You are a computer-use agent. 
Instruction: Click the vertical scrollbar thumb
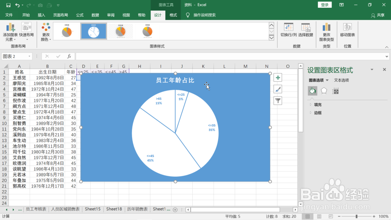[300, 100]
